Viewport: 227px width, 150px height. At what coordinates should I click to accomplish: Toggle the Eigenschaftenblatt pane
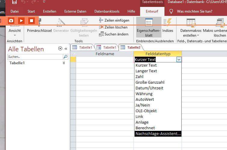(149, 27)
